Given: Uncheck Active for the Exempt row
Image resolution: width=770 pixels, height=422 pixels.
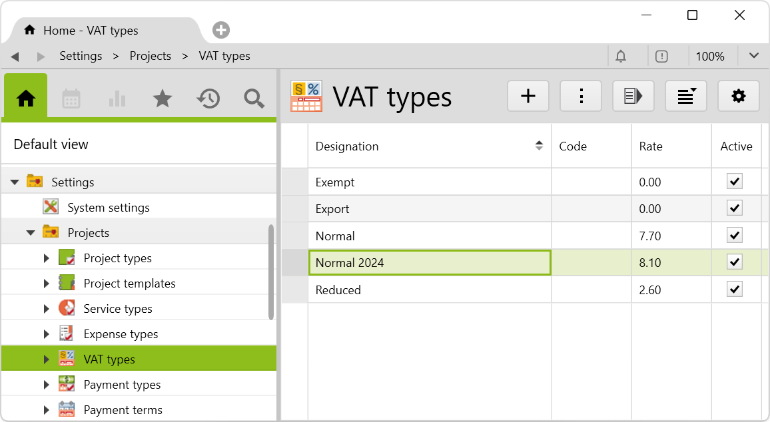Looking at the screenshot, I should [x=735, y=182].
